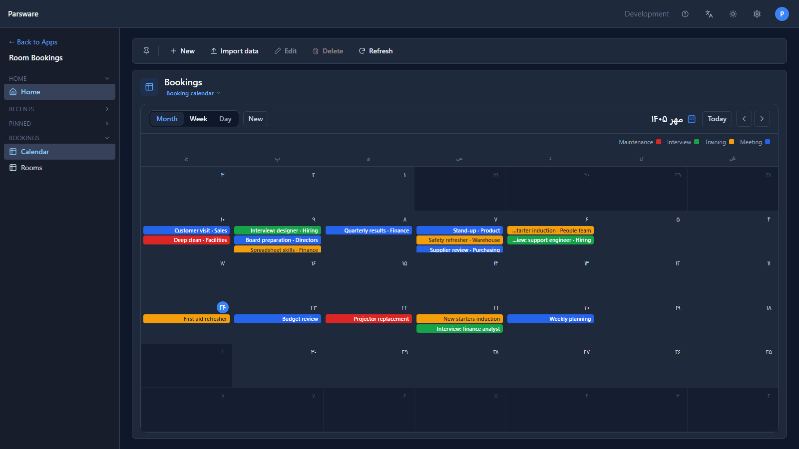
Task: Open the user avatar P
Action: 782,14
